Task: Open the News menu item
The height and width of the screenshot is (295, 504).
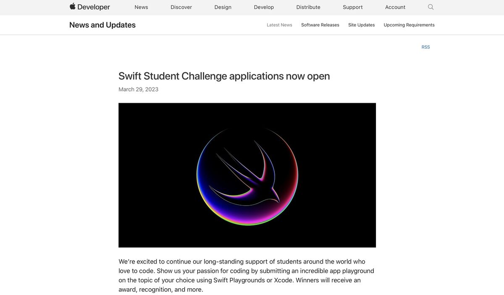Action: 141,7
